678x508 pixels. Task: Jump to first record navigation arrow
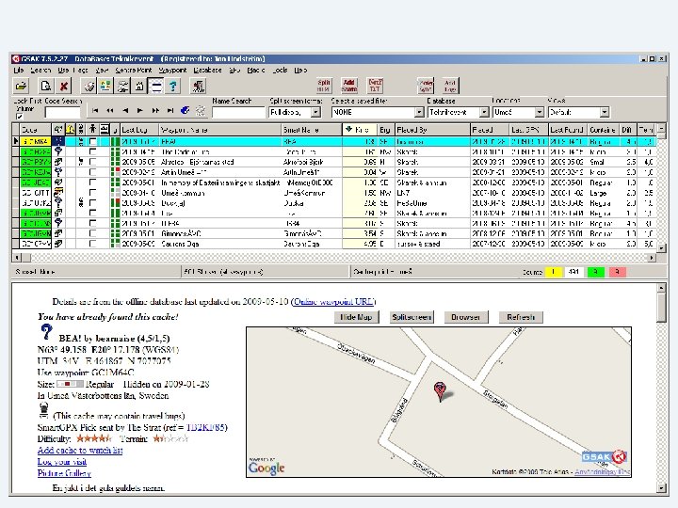click(96, 111)
